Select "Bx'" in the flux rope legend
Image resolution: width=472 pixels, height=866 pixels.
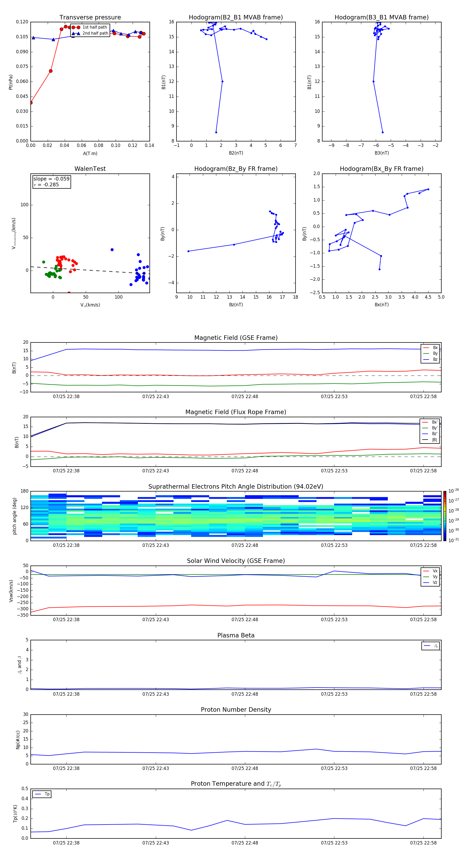(430, 422)
